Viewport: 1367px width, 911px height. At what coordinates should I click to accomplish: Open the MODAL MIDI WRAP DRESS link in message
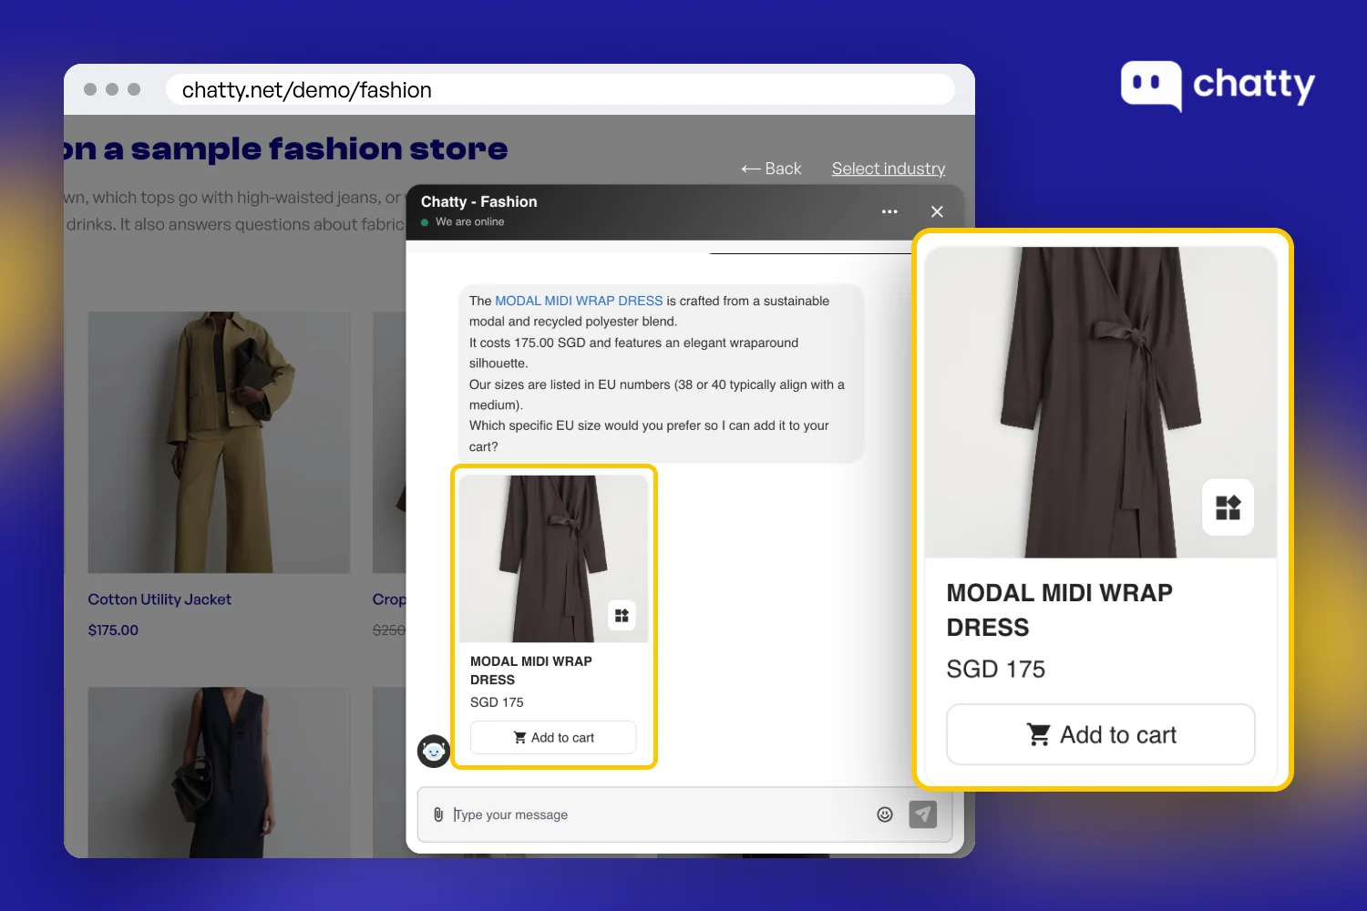pyautogui.click(x=579, y=301)
